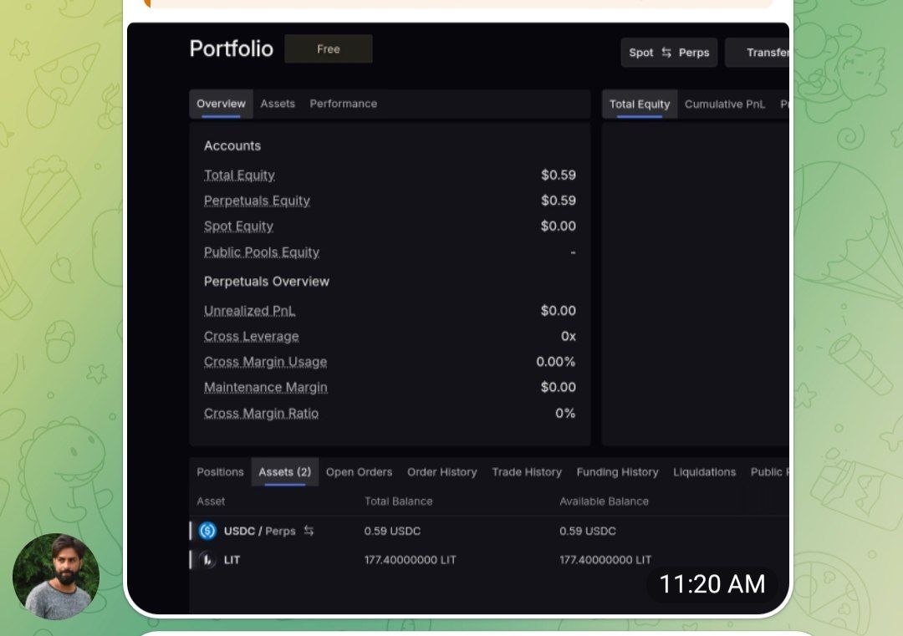Select the Total Equity chart tab
Viewport: 903px width, 636px height.
click(640, 104)
